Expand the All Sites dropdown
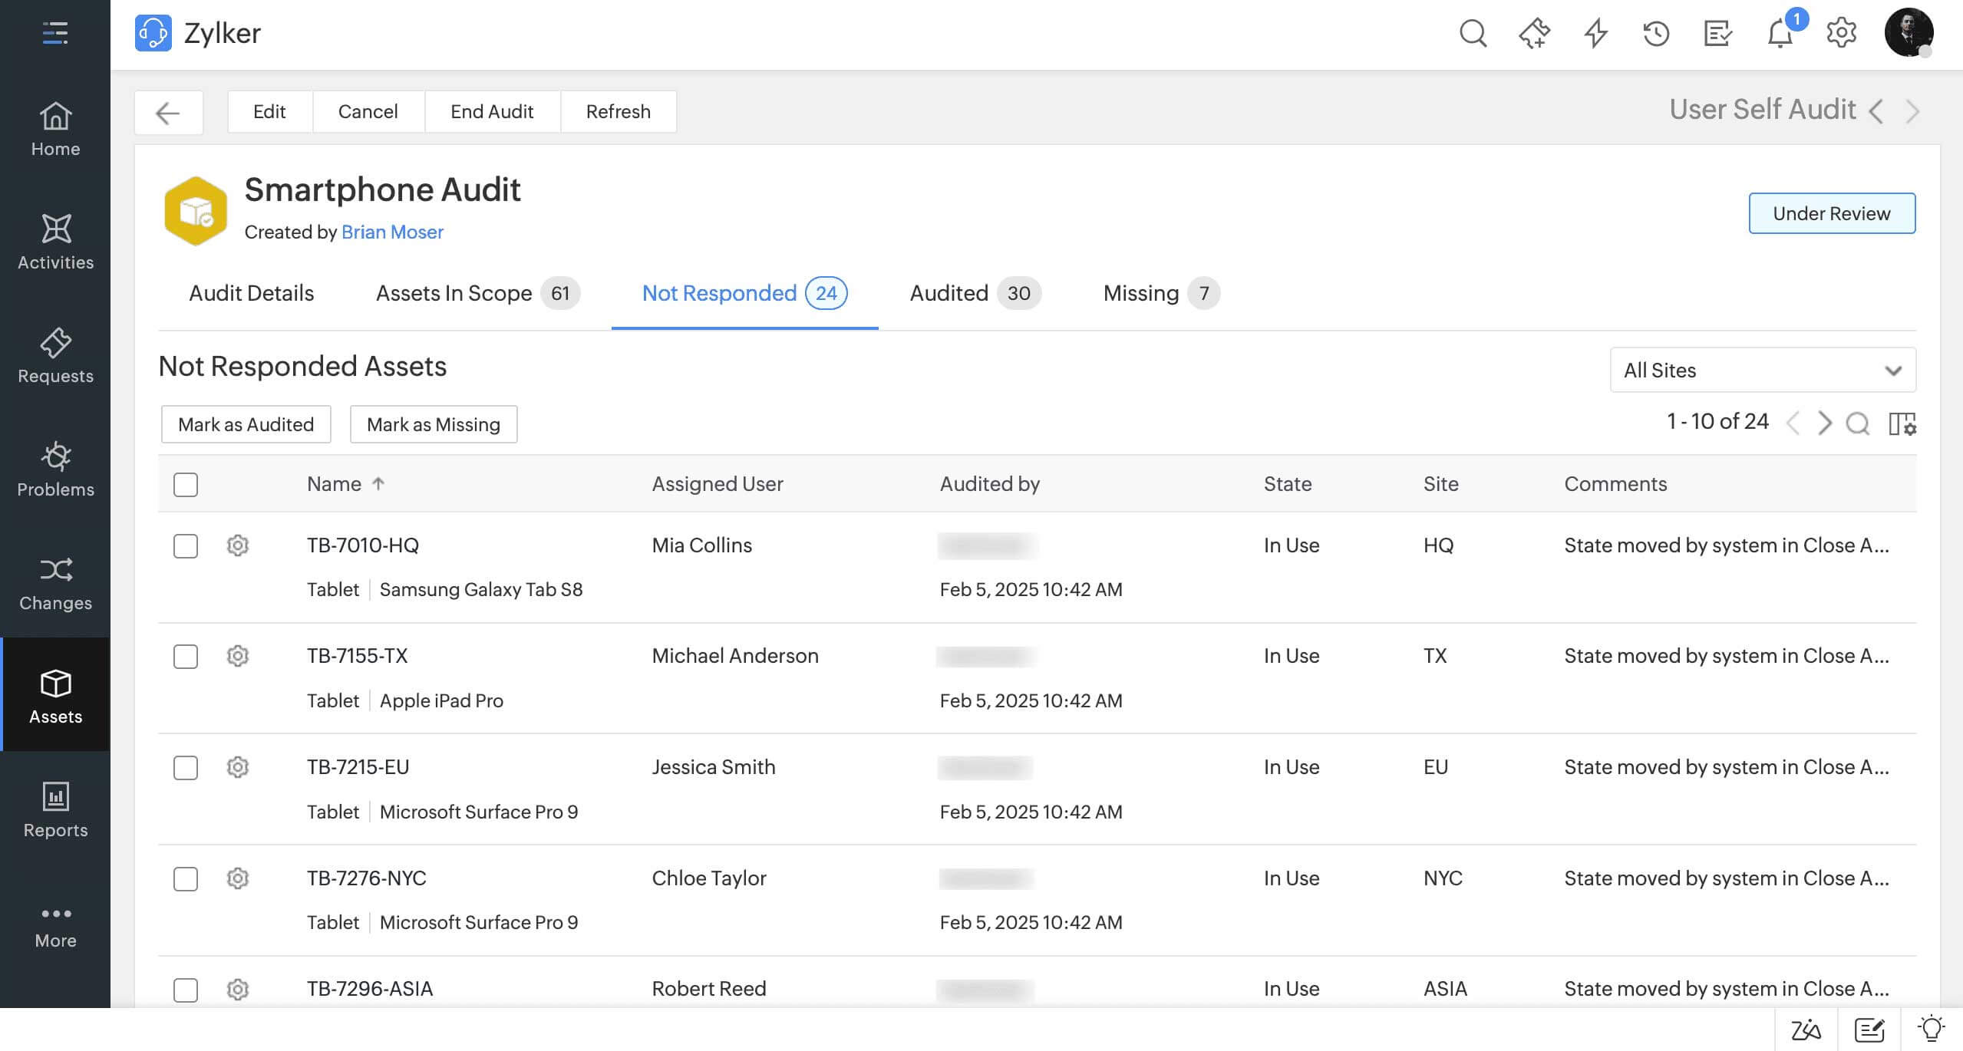The image size is (1963, 1051). [1762, 371]
